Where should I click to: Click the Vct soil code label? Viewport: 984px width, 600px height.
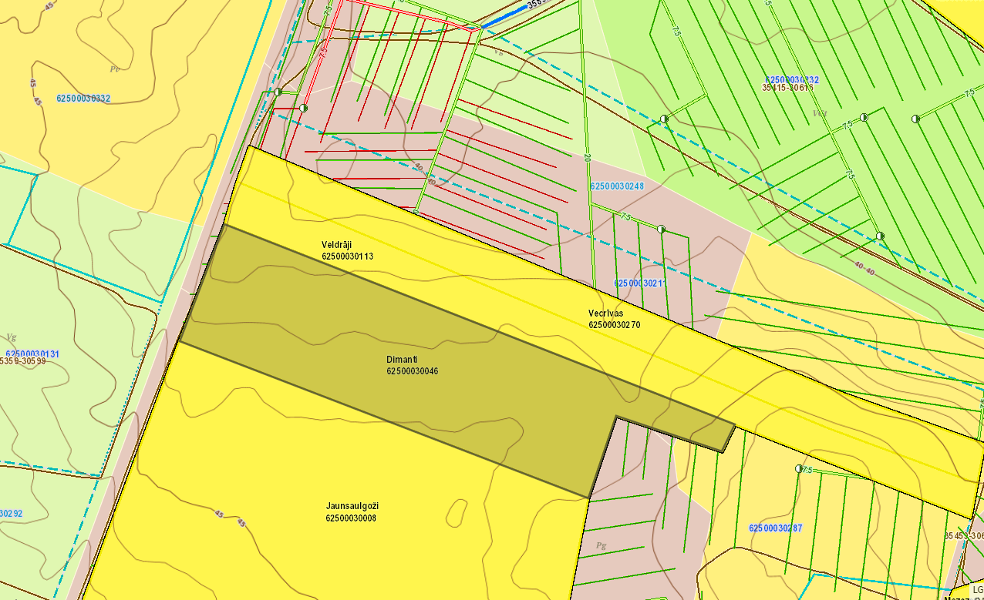click(x=820, y=113)
